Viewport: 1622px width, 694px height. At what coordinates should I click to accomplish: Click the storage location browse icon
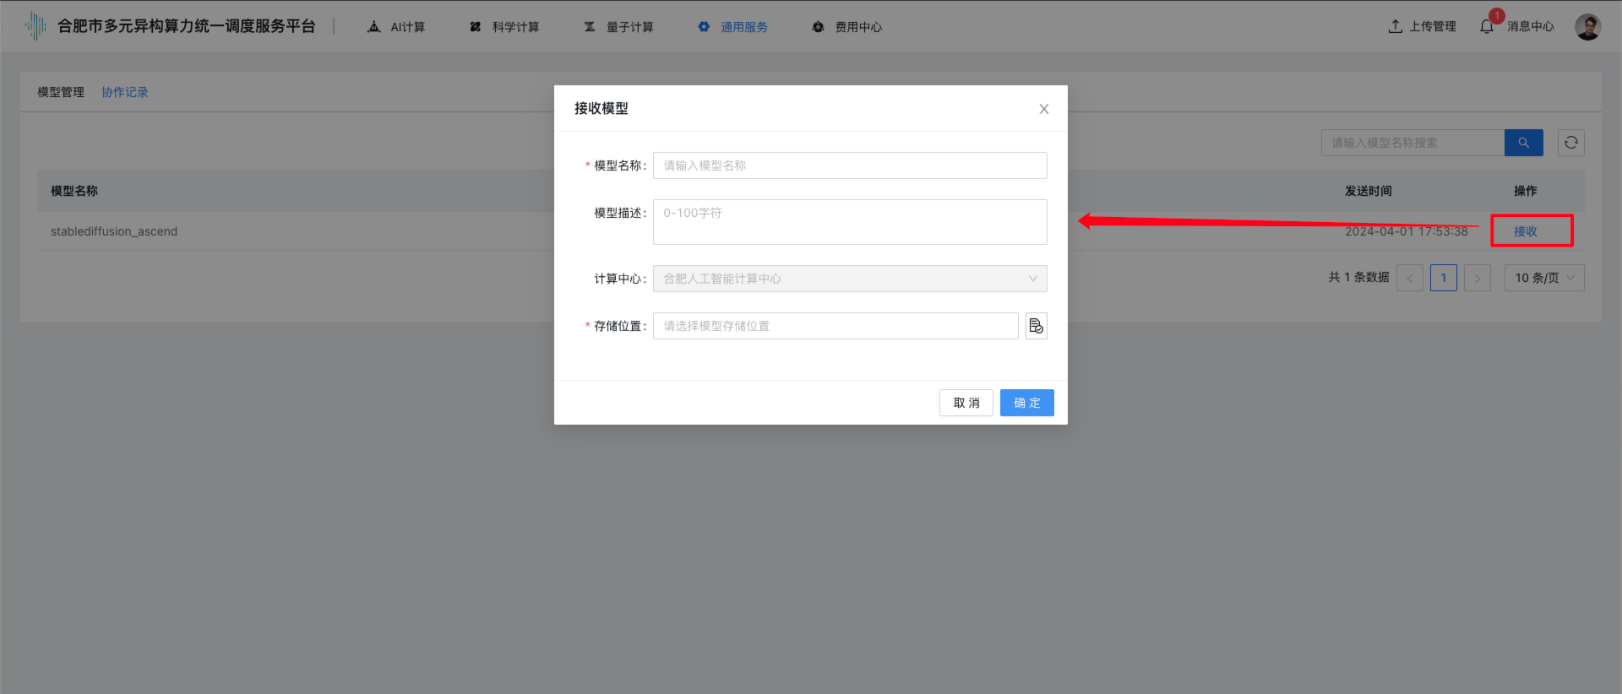point(1036,326)
